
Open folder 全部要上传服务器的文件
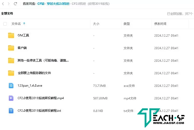click(34, 73)
